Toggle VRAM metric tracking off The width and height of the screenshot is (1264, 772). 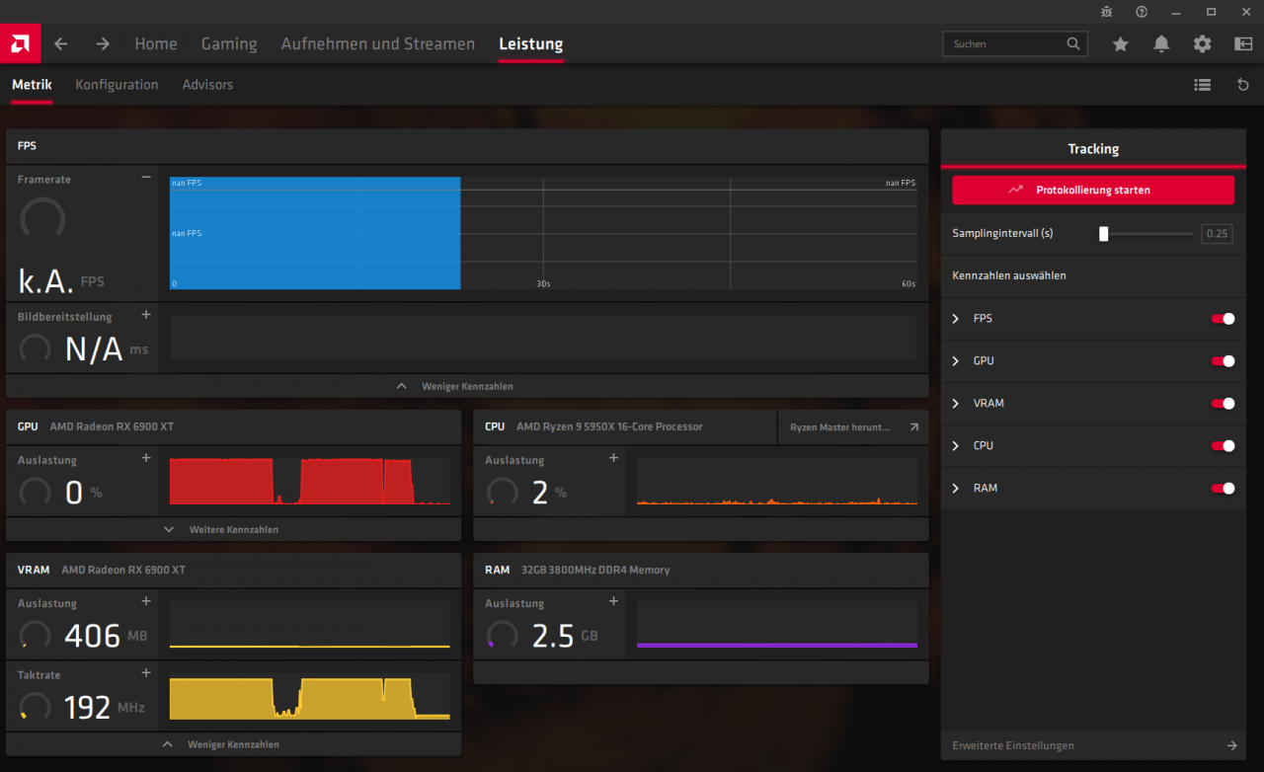pyautogui.click(x=1223, y=404)
